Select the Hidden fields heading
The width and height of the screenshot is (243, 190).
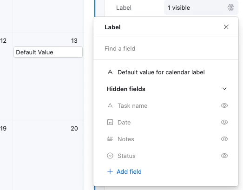126,89
